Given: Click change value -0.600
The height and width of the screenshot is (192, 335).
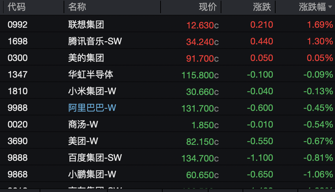Looking at the screenshot, I should click(260, 108).
